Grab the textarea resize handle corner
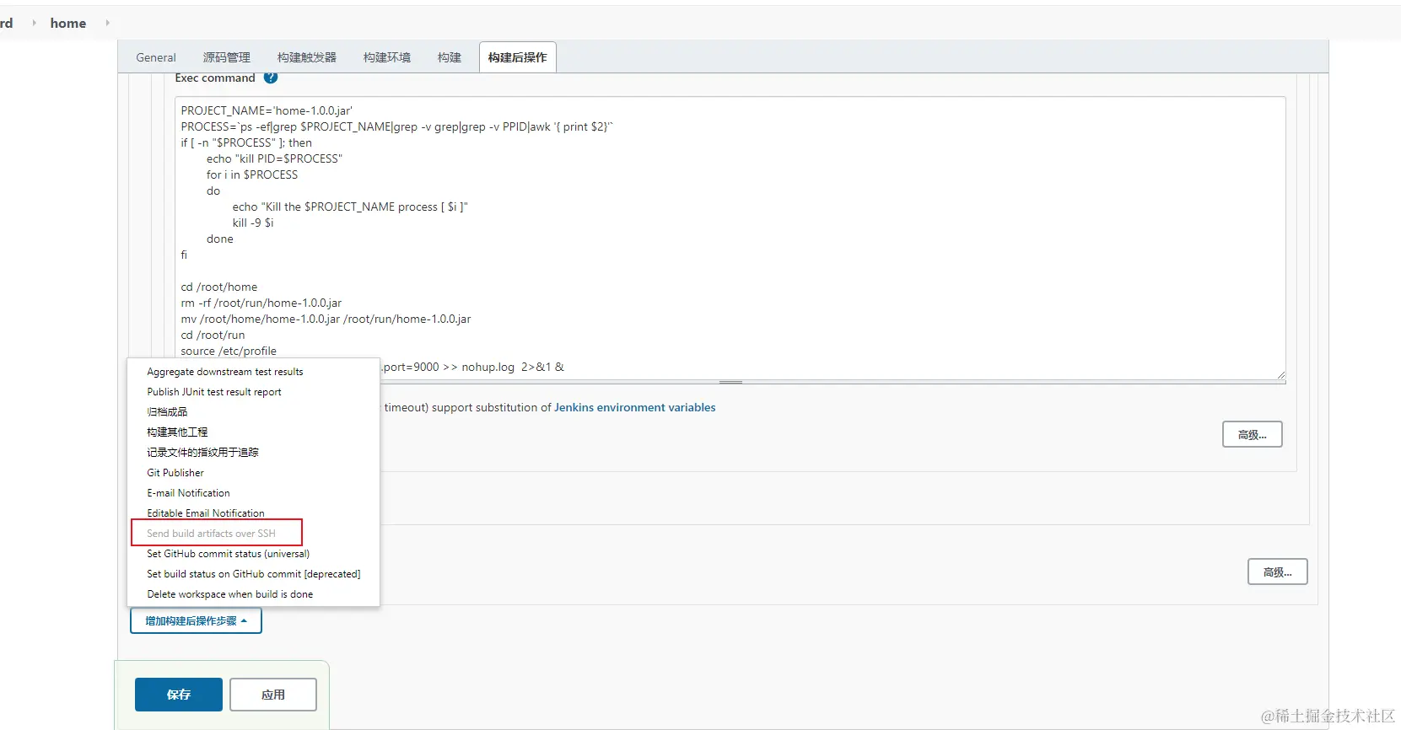This screenshot has height=730, width=1401. point(1280,374)
